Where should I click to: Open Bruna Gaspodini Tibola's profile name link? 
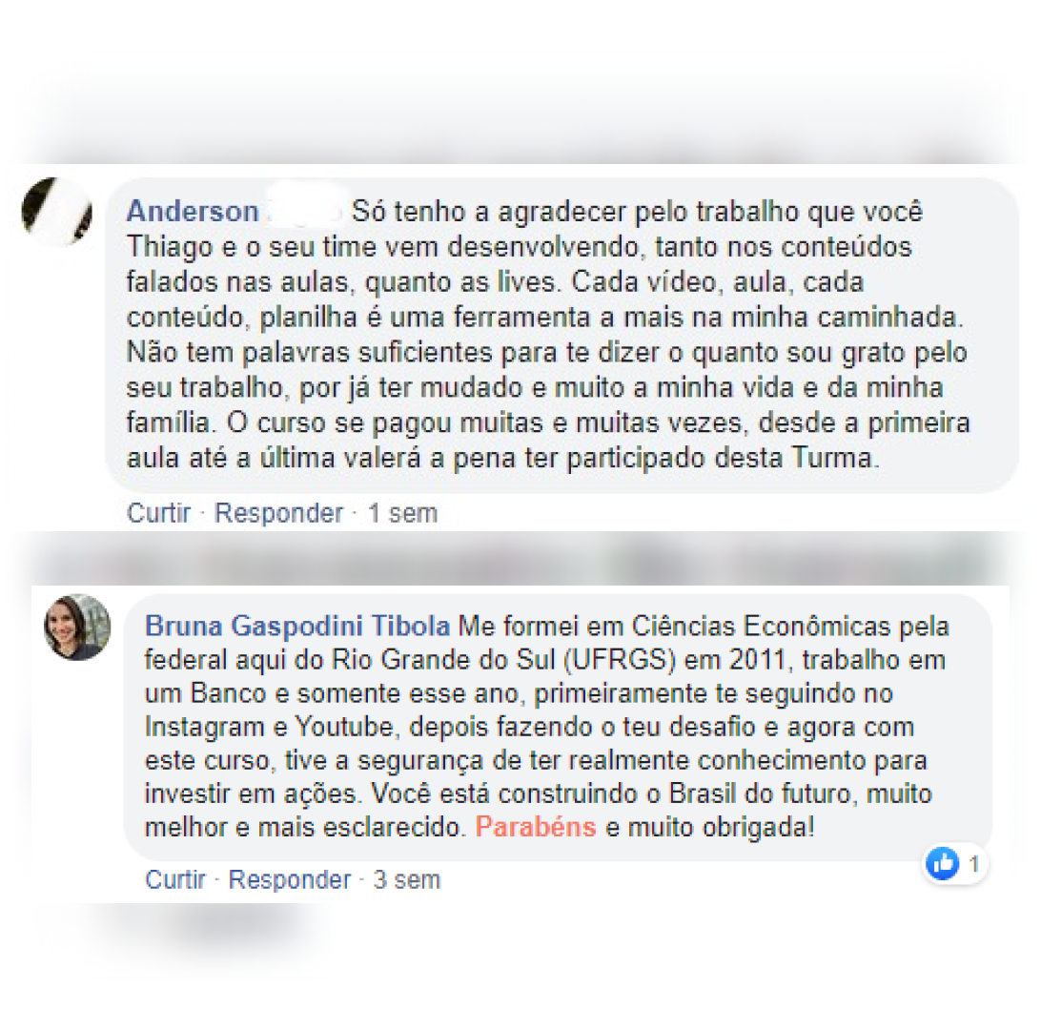[297, 626]
